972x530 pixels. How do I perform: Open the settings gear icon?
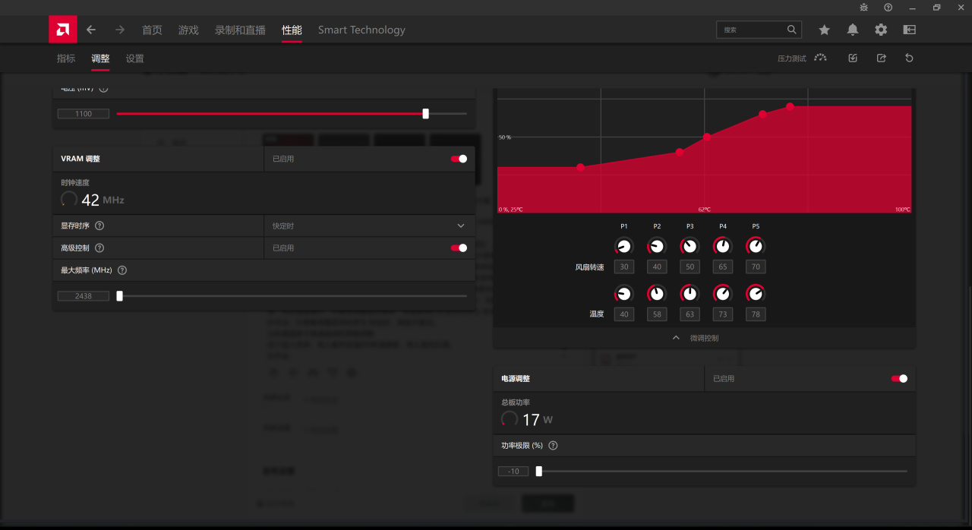881,30
